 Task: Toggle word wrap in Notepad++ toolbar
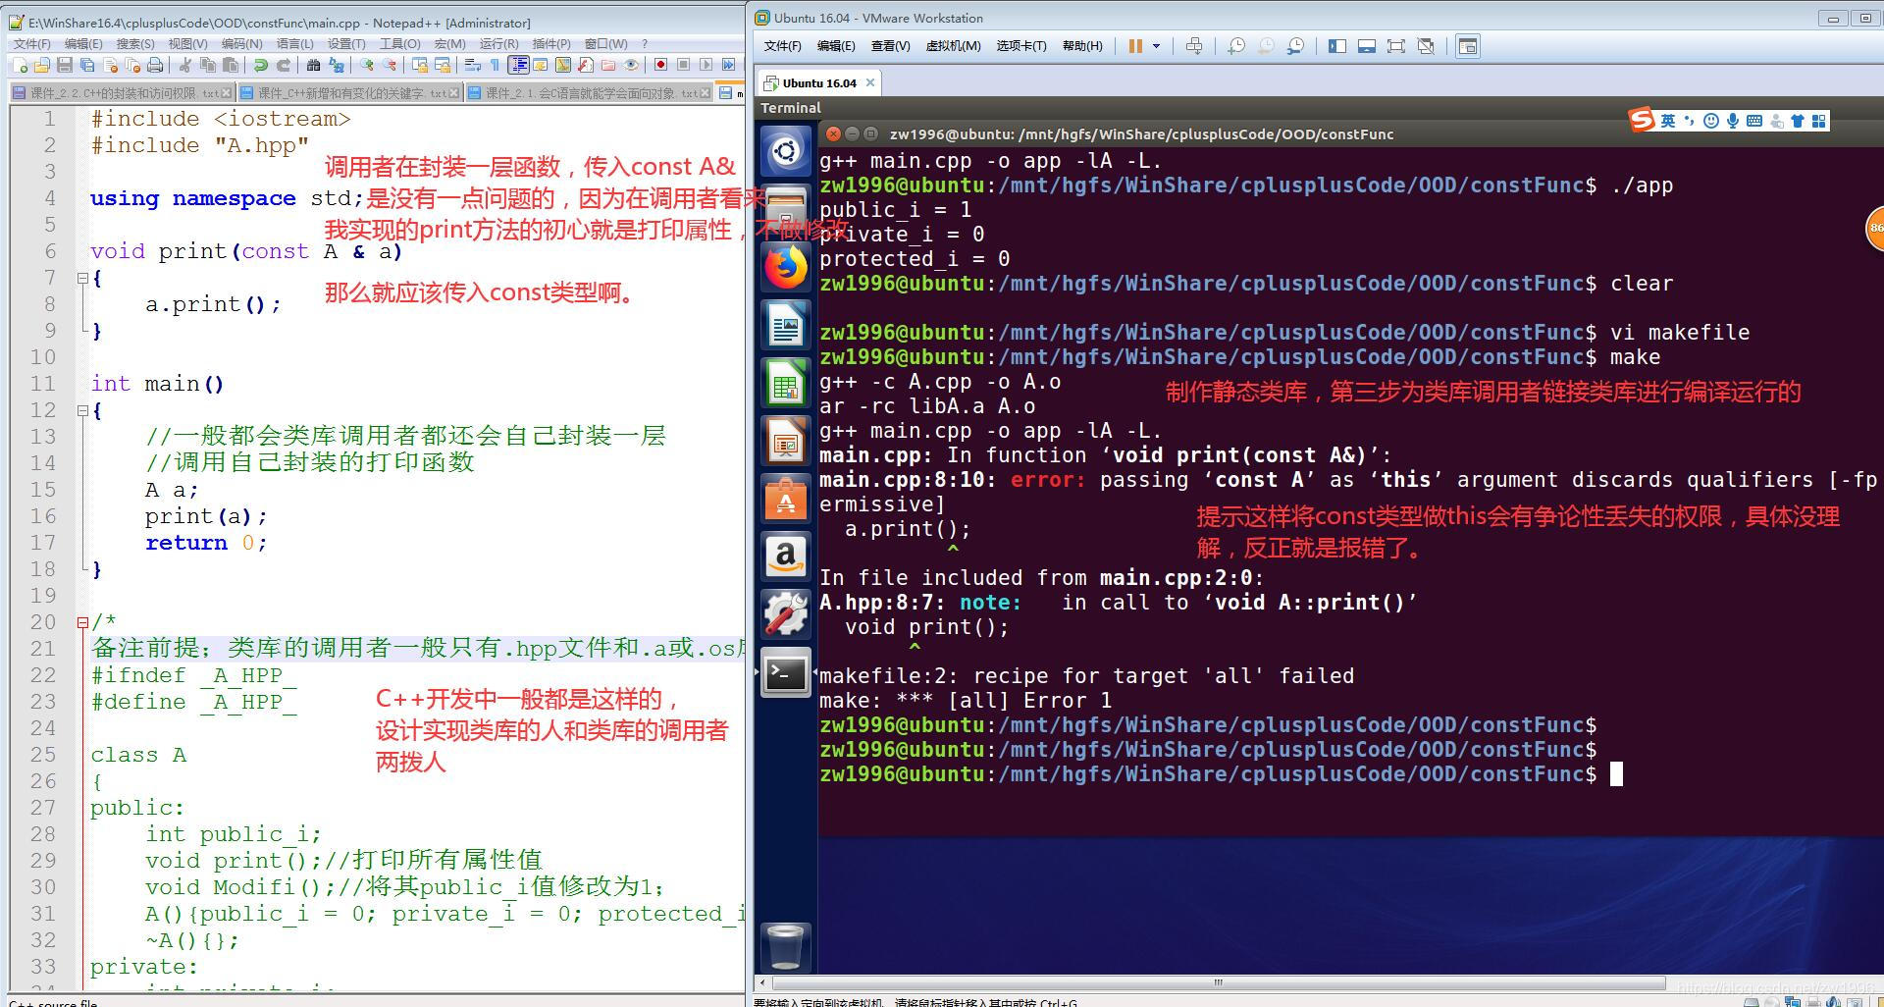click(x=473, y=65)
